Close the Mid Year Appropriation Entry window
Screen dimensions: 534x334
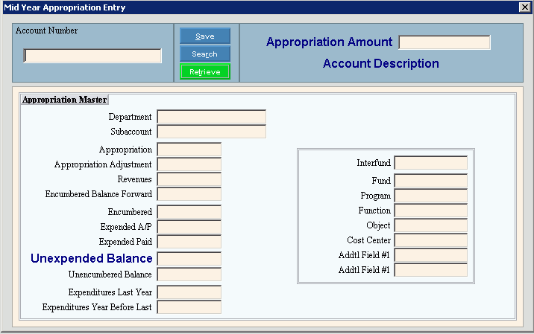[524, 7]
